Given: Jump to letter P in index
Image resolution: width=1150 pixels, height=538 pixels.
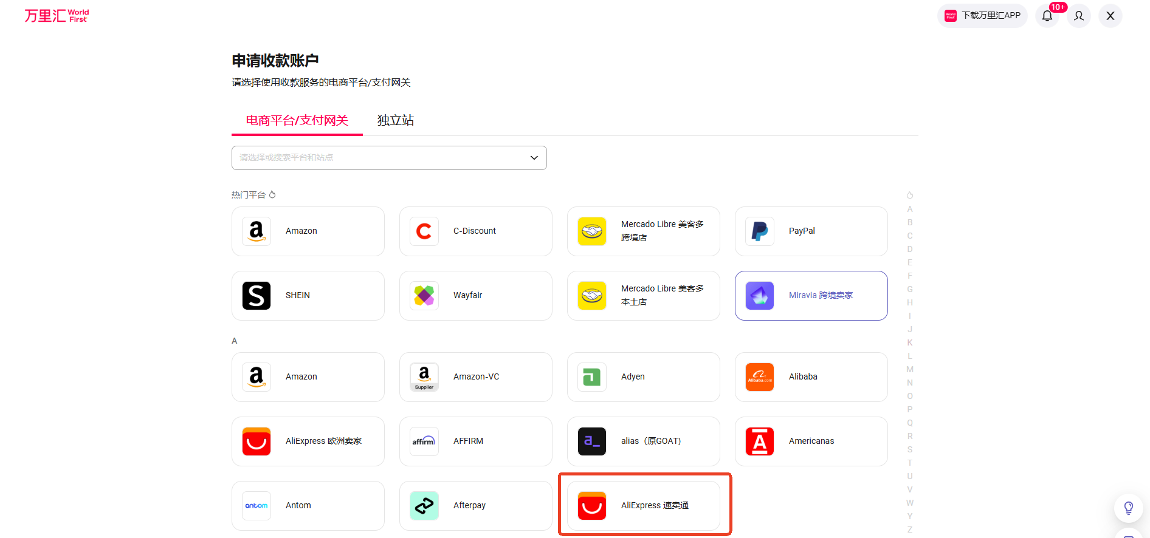Looking at the screenshot, I should [910, 409].
